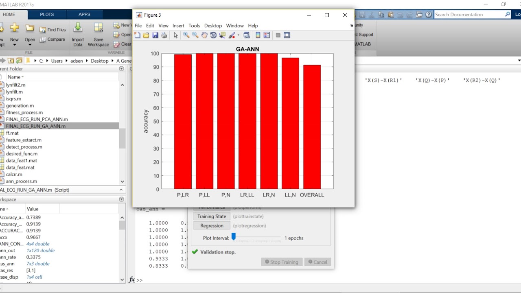Open Current Folder panel actions menu
Screen dimensions: 521x293
point(121,69)
